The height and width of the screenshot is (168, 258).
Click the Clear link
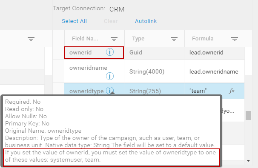[x=111, y=21]
